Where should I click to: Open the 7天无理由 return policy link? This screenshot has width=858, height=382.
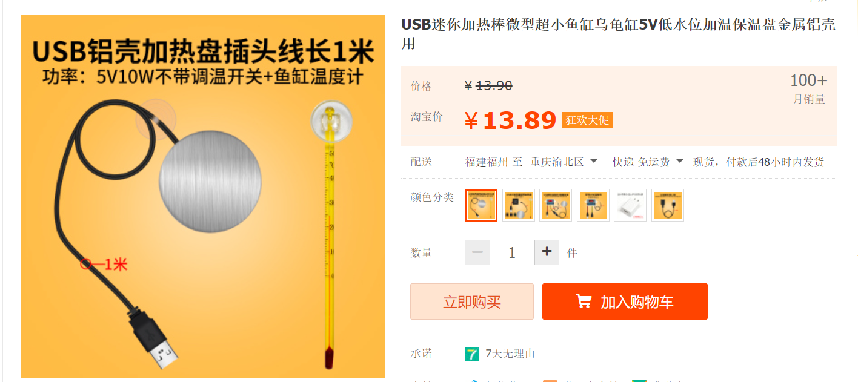[x=510, y=354]
